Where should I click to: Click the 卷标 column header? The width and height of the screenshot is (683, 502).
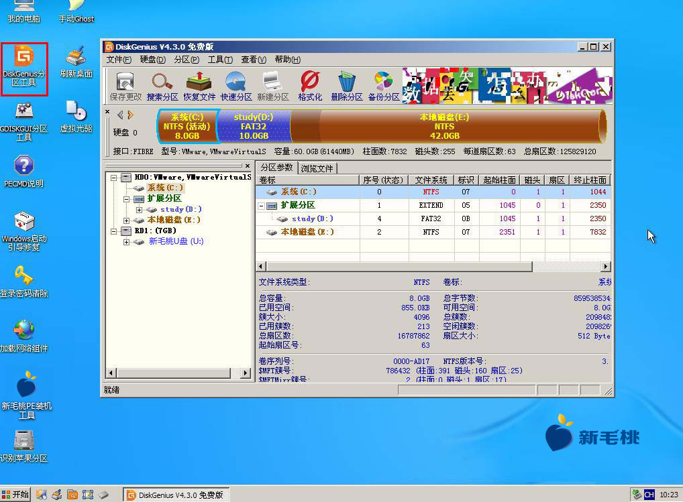(x=307, y=180)
